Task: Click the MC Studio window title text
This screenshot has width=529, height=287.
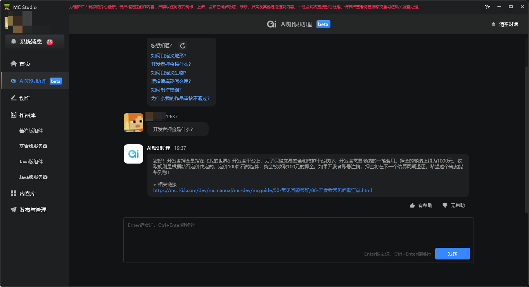Action: pos(25,7)
